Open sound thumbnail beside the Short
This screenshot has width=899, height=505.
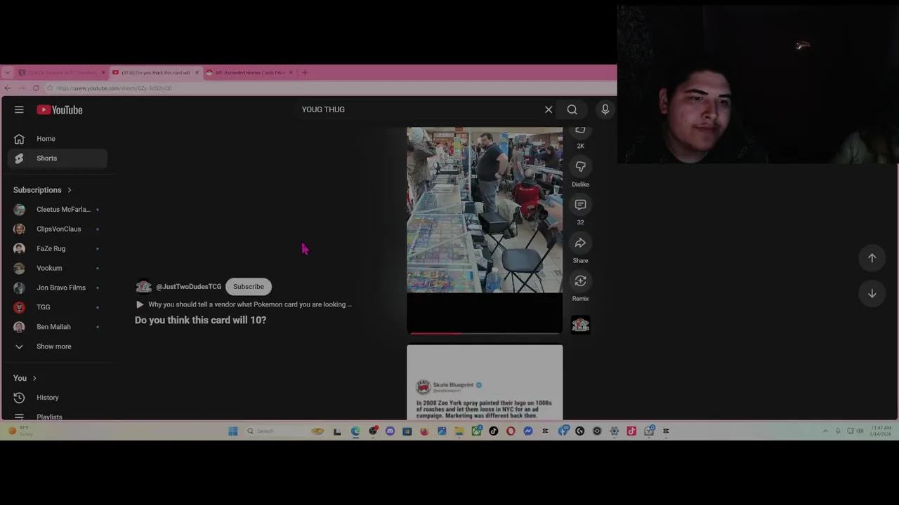coord(580,325)
